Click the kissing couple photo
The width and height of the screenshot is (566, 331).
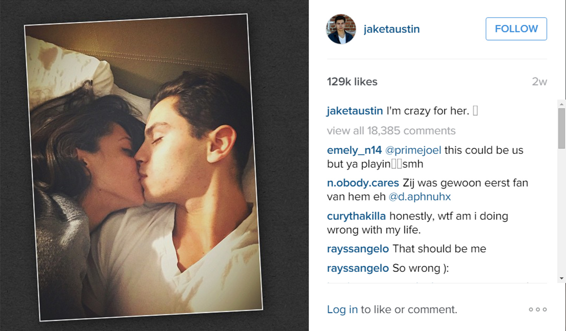143,167
